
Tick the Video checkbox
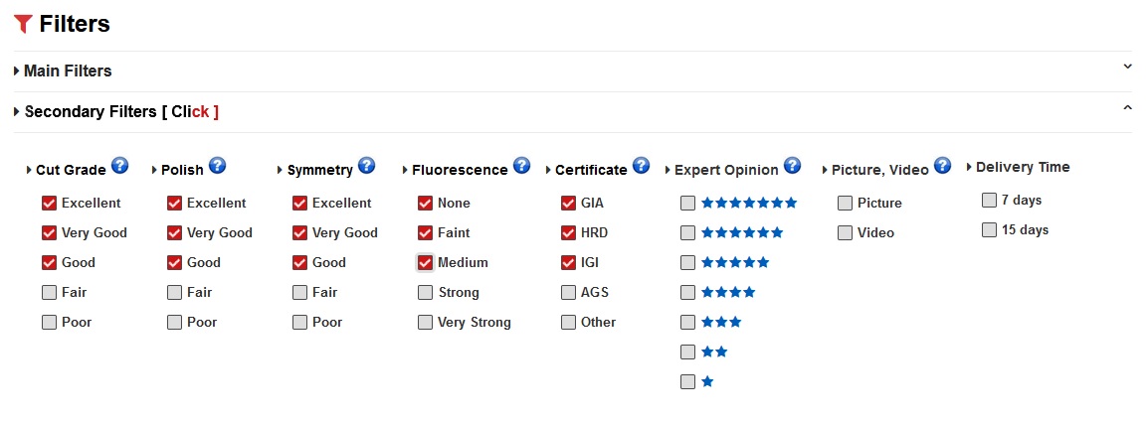[x=846, y=233]
